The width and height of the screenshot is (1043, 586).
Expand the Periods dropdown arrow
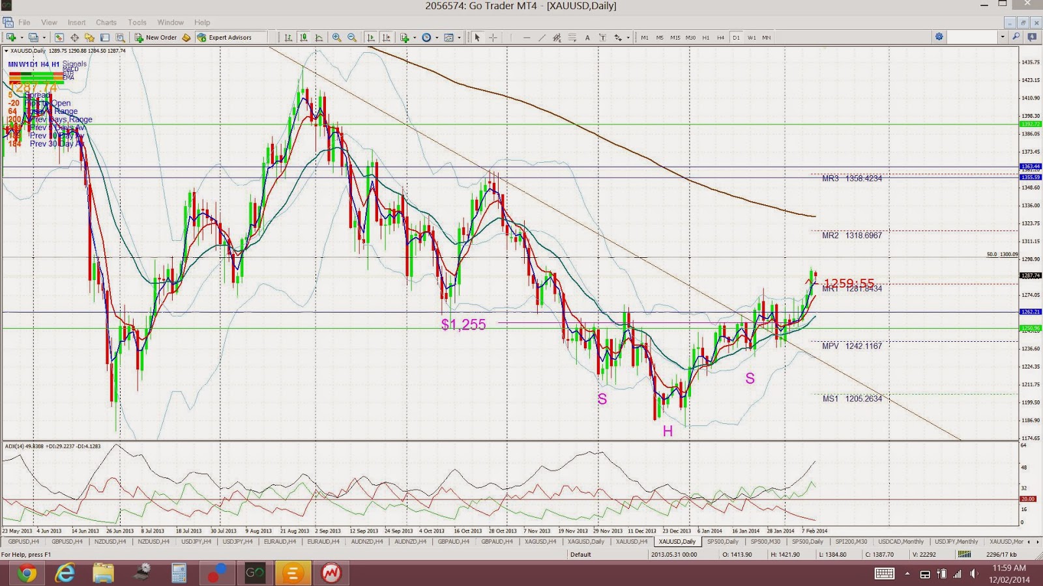point(437,38)
